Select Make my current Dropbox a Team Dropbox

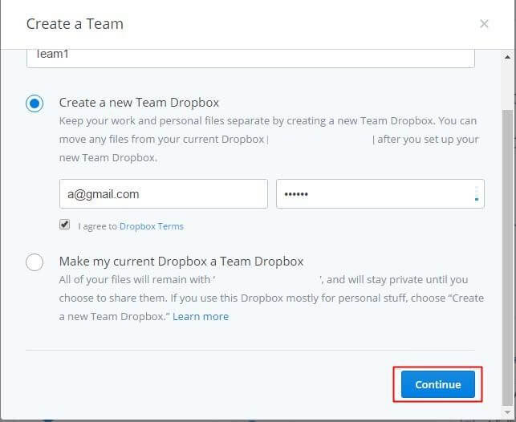(x=35, y=262)
